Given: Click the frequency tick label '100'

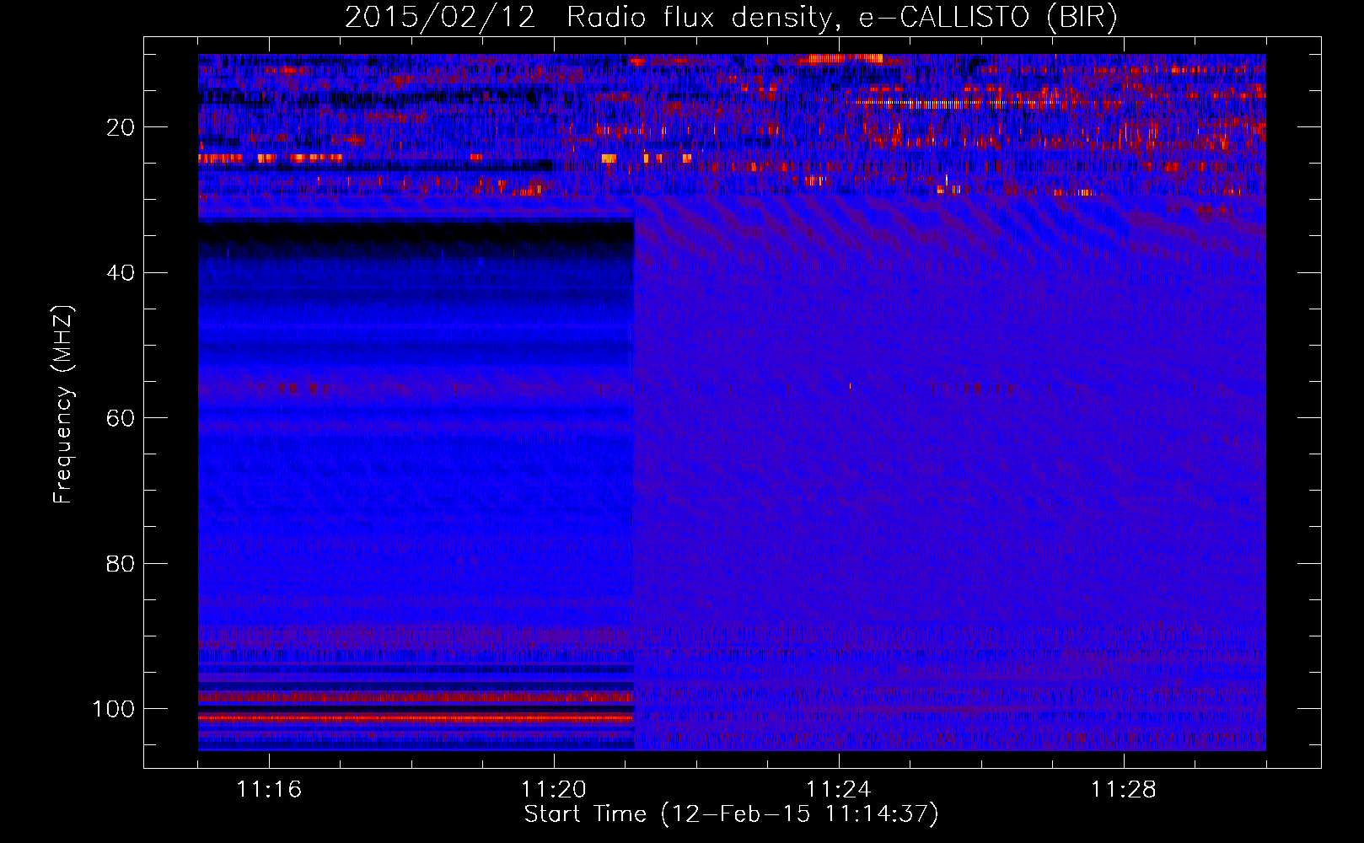Looking at the screenshot, I should [x=114, y=709].
